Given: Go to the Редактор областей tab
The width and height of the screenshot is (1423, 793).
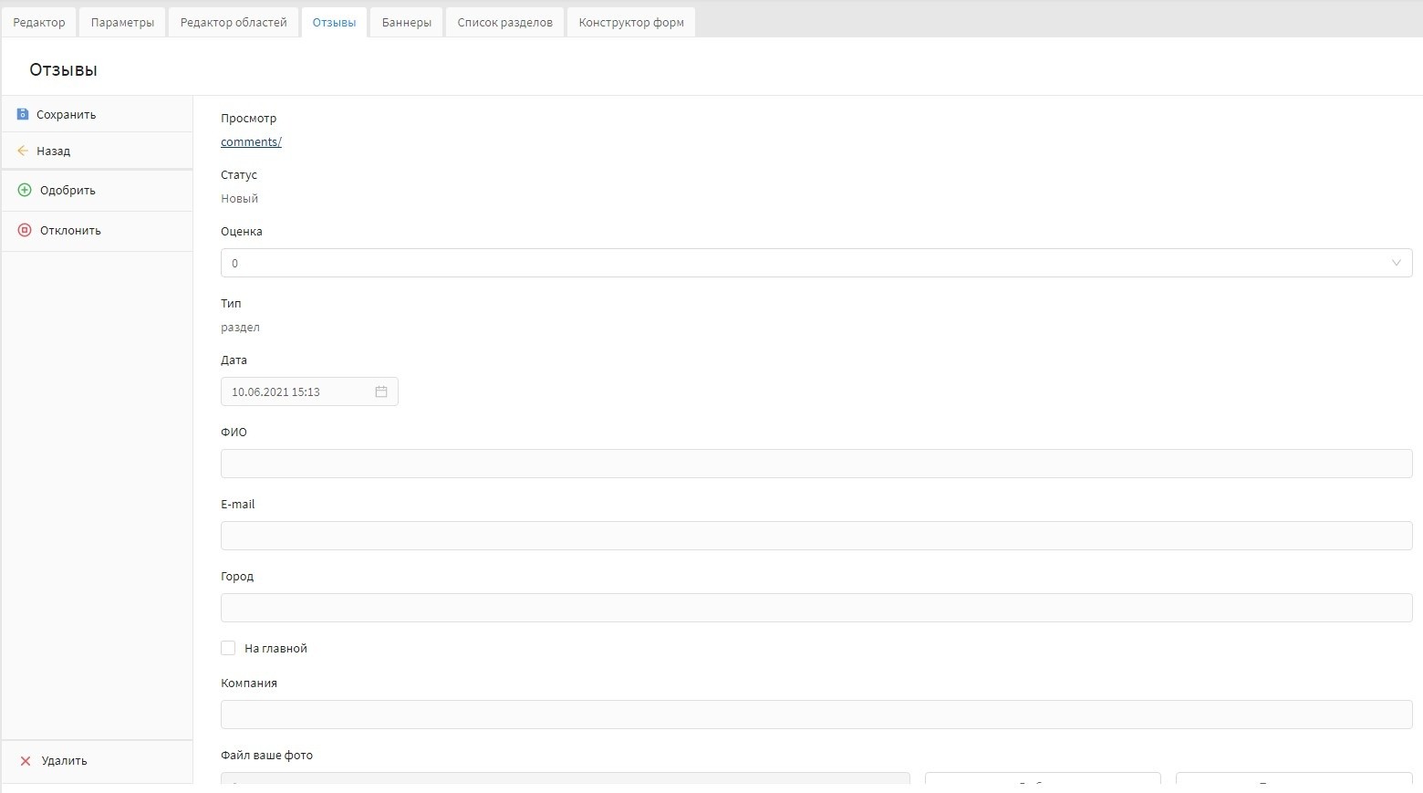Looking at the screenshot, I should (x=234, y=22).
